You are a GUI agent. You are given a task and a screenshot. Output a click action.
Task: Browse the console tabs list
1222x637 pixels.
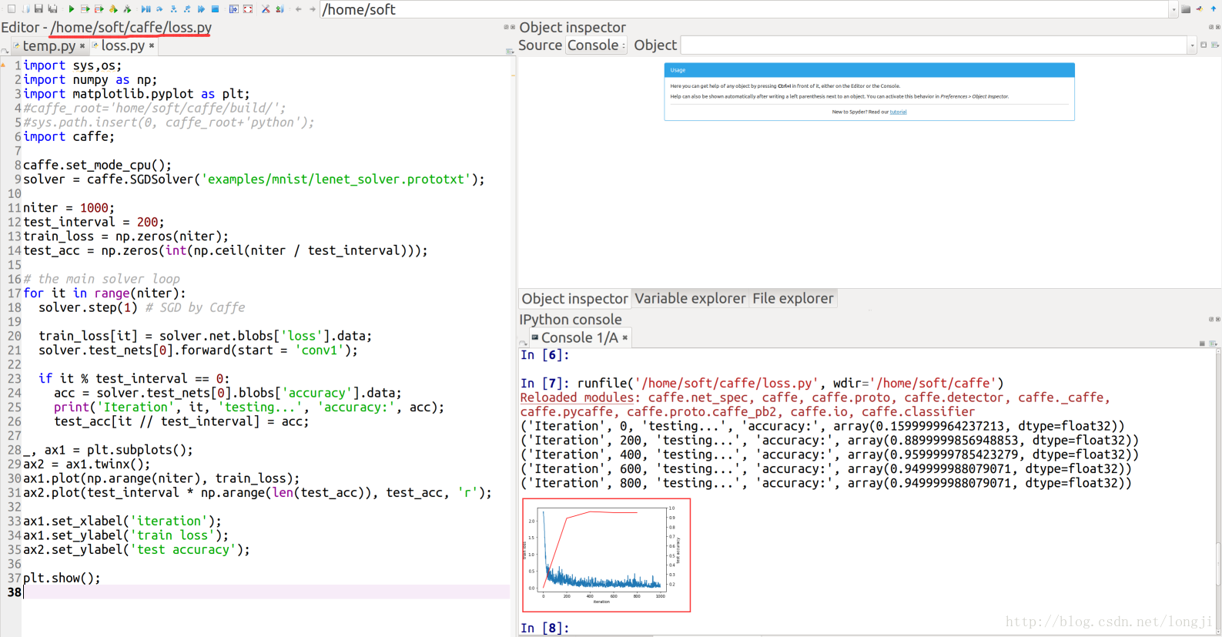[x=523, y=343]
